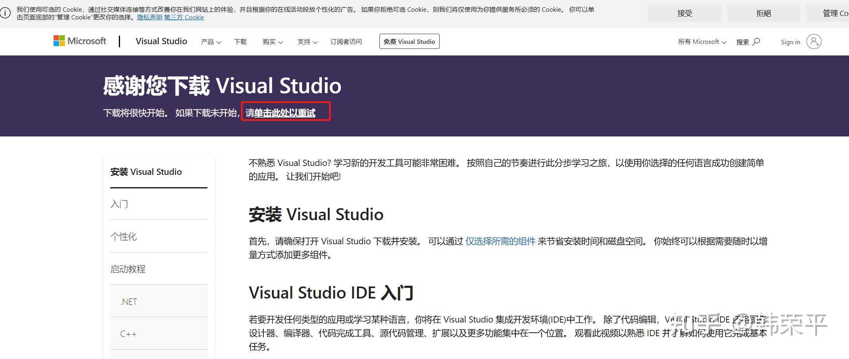
Task: Click the 免费 Visual Studio button
Action: click(409, 41)
